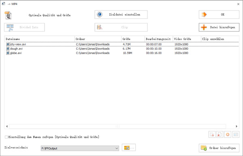
Task: Select the city-view.avi file row
Action: pyautogui.click(x=122, y=44)
